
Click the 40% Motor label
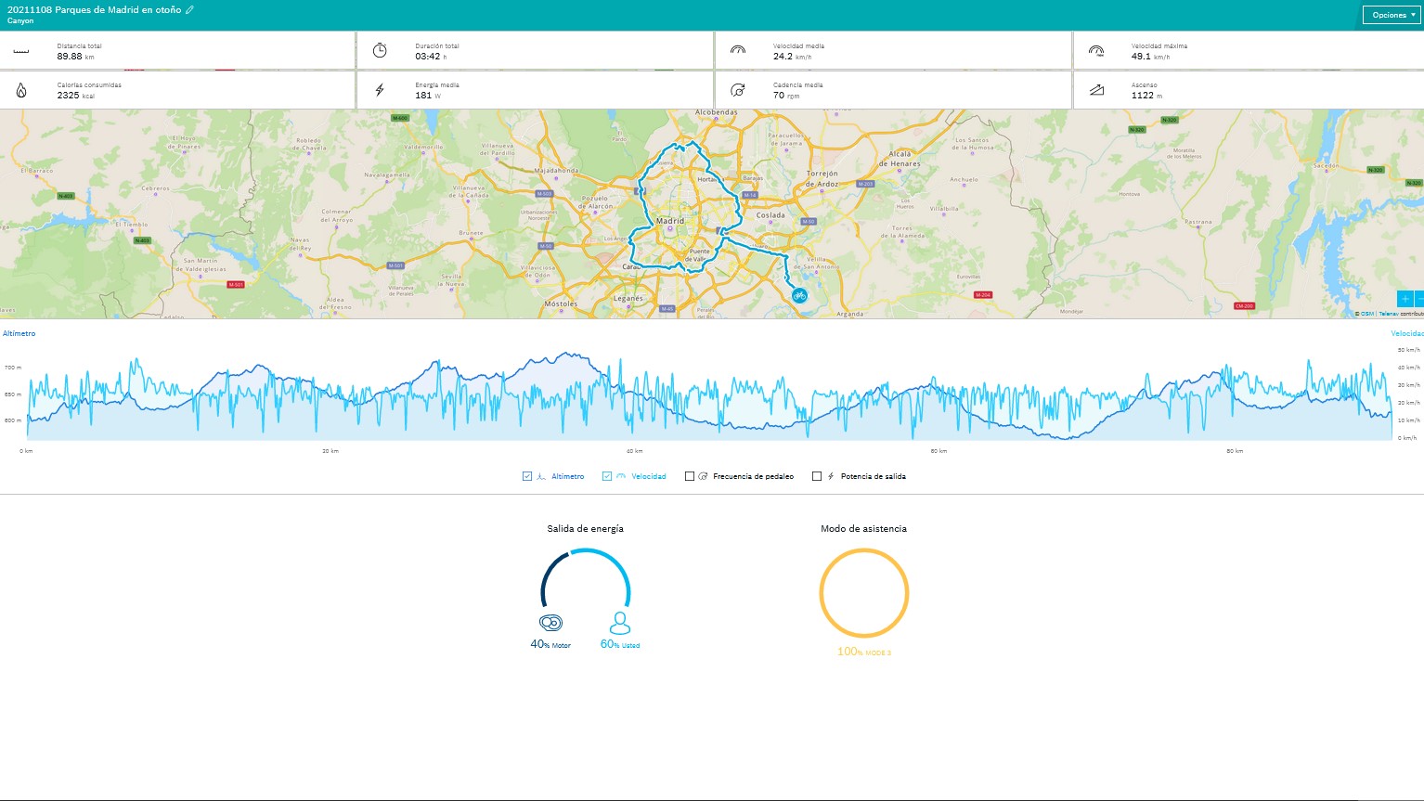coord(550,644)
